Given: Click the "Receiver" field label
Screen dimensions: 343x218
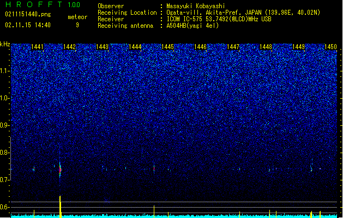Looking at the screenshot, I should point(111,19).
